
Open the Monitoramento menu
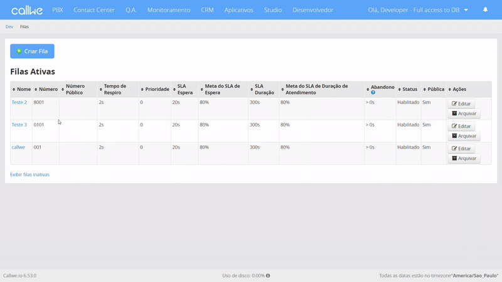tap(169, 10)
